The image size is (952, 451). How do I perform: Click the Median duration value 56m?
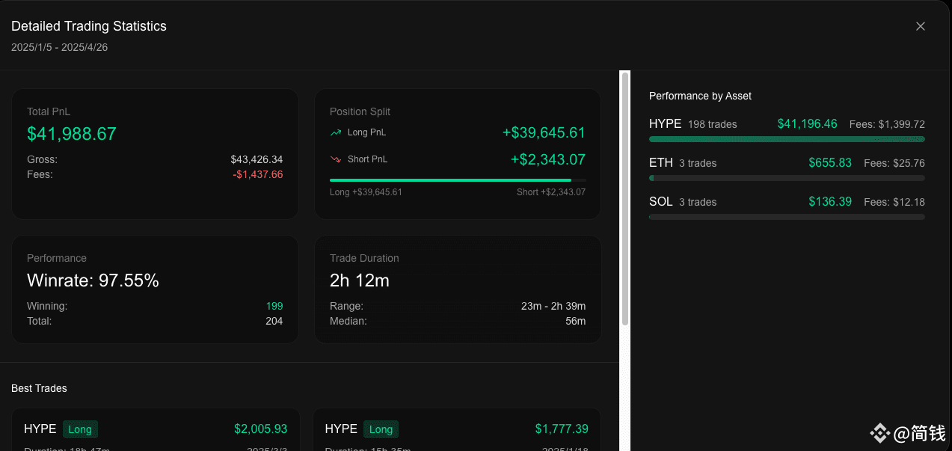tap(576, 321)
